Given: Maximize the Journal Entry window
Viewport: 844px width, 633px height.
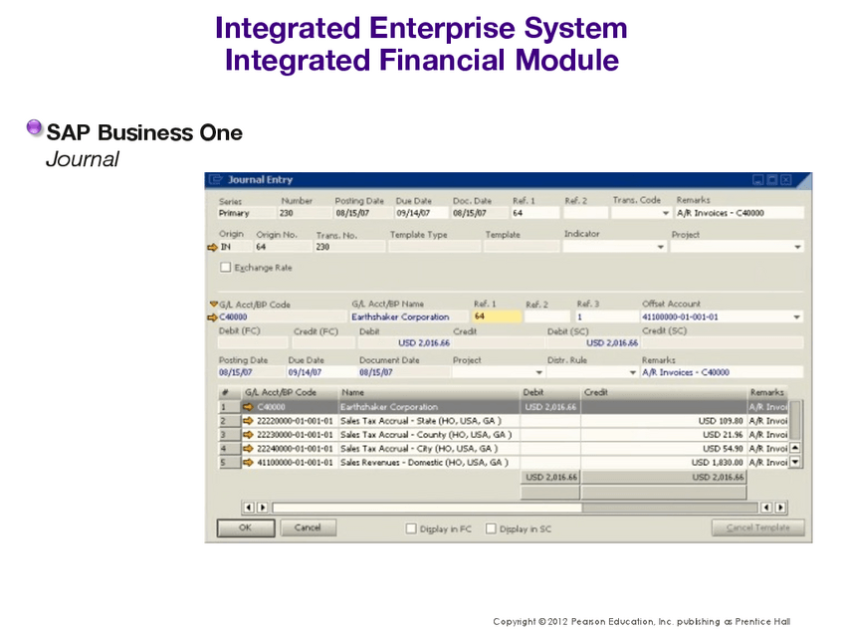Looking at the screenshot, I should coord(772,180).
